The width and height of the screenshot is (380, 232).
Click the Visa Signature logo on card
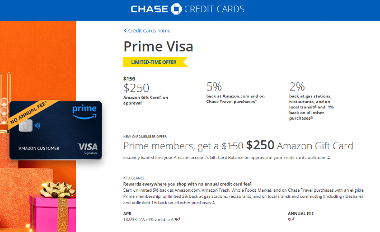click(x=87, y=147)
